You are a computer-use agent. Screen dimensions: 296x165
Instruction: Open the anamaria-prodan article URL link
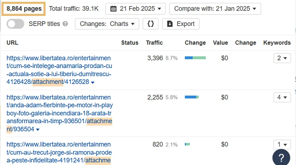coord(59,70)
